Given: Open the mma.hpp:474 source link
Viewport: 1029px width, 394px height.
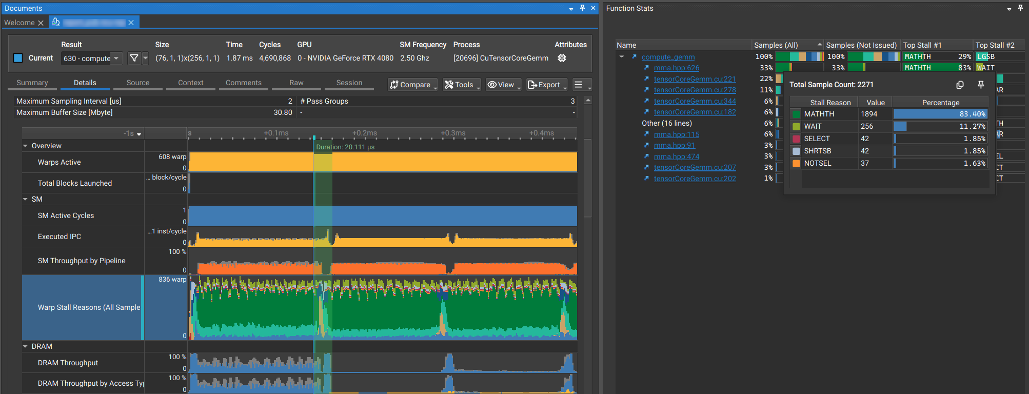Looking at the screenshot, I should point(677,156).
